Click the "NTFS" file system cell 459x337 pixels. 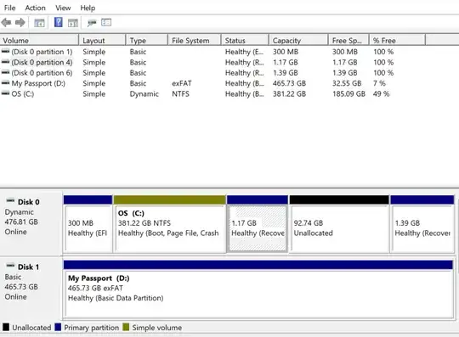click(x=180, y=94)
